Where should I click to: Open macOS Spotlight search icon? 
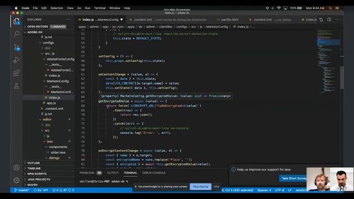tap(330, 8)
